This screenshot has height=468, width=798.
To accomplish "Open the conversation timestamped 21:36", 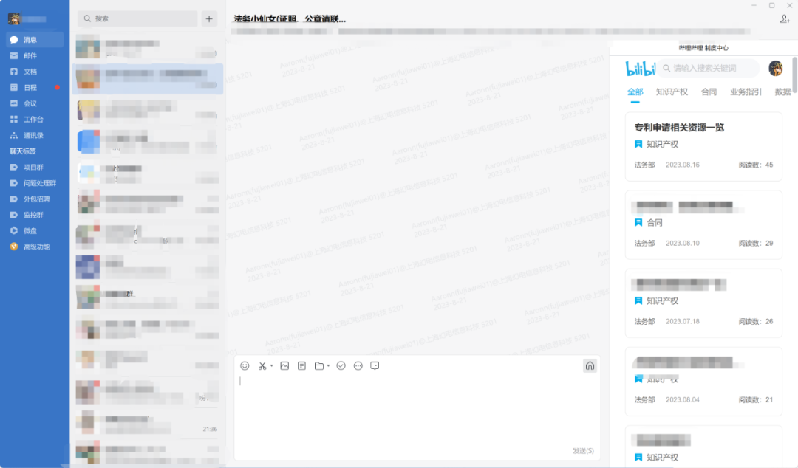I will pyautogui.click(x=147, y=422).
